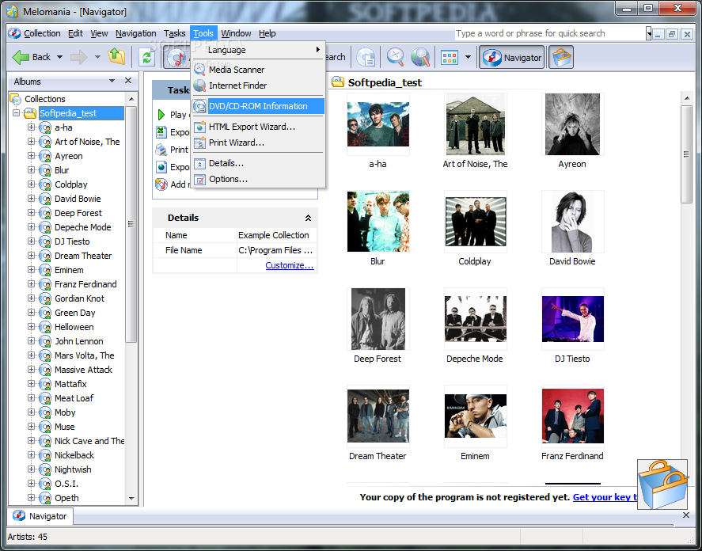Click the Options menu entry icon

(x=199, y=179)
